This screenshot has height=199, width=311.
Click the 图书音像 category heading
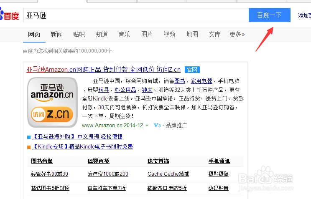(x=42, y=161)
